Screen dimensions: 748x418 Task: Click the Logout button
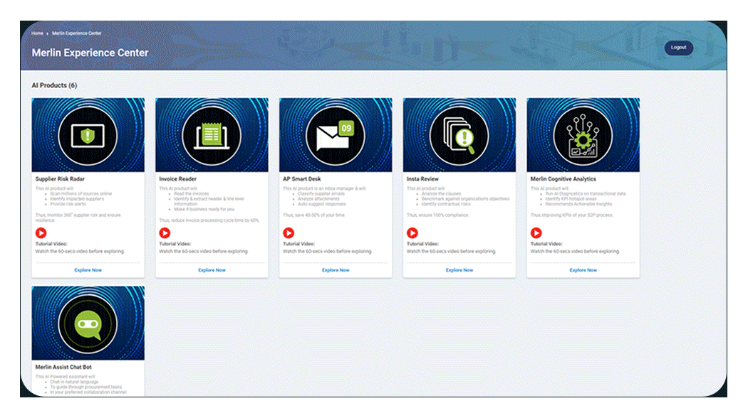click(x=678, y=48)
